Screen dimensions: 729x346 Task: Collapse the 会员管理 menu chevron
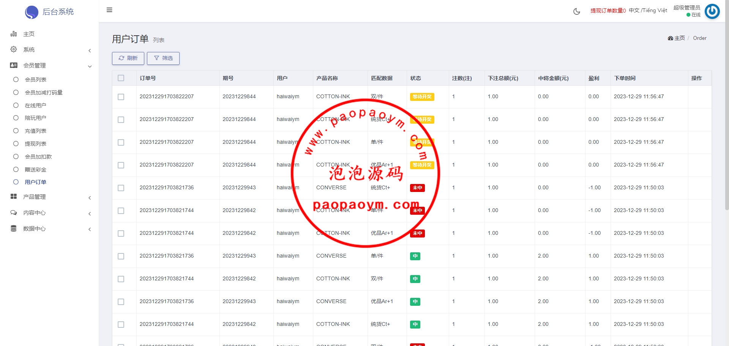[90, 66]
